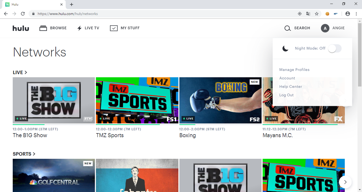The width and height of the screenshot is (362, 192).
Task: Click the NEW badge on Golf Central
Action: tap(88, 163)
